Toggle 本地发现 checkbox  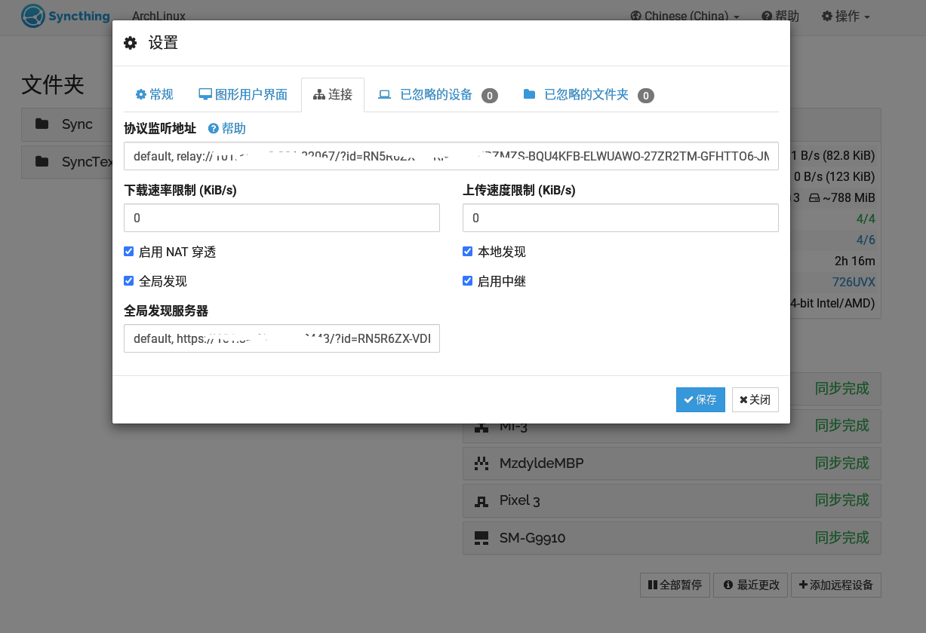[x=468, y=252]
